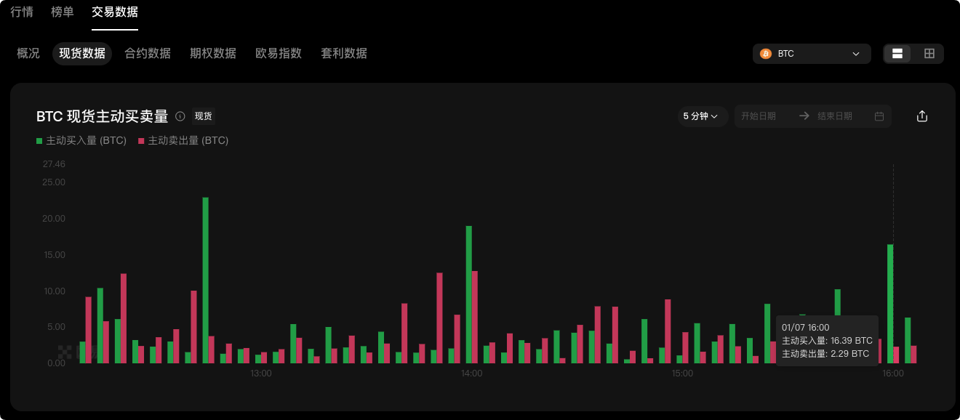Open the 行情 tab
Screen dimensions: 960x420
point(22,12)
